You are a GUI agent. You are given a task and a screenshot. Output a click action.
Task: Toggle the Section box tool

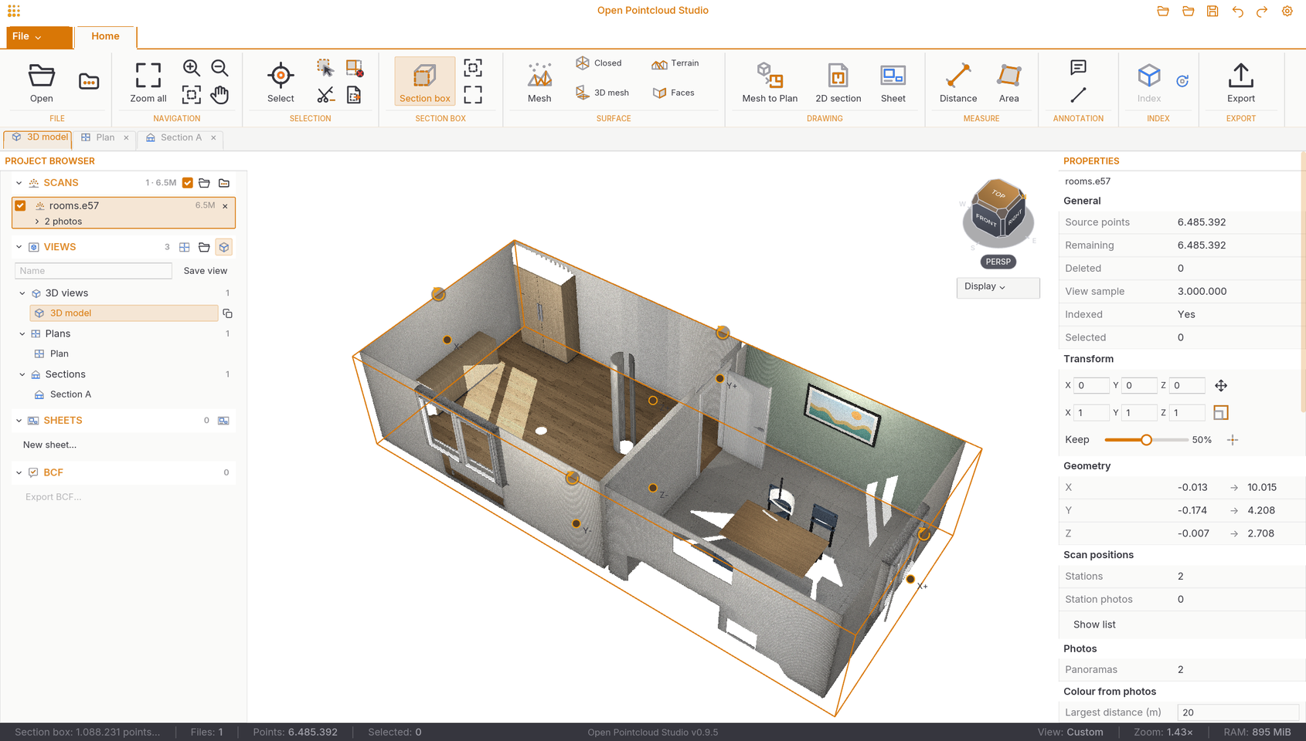tap(425, 82)
